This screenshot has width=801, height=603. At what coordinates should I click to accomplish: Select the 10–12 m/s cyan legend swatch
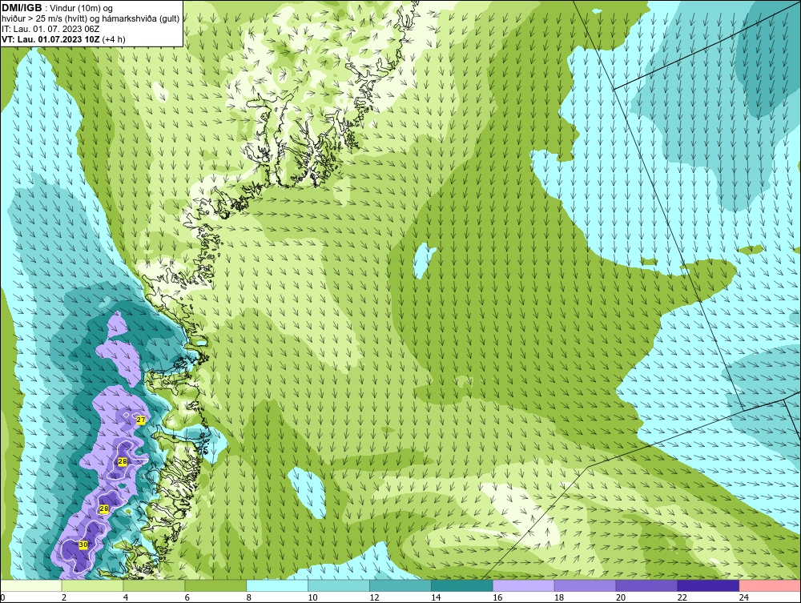click(x=339, y=585)
